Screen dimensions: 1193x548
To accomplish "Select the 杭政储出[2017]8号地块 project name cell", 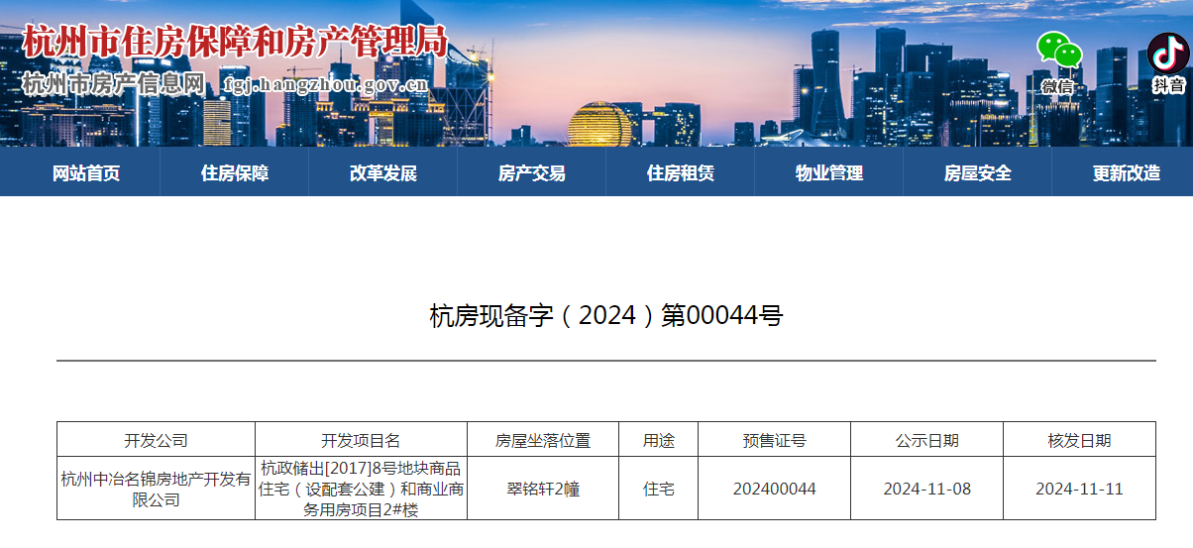I will [x=361, y=489].
